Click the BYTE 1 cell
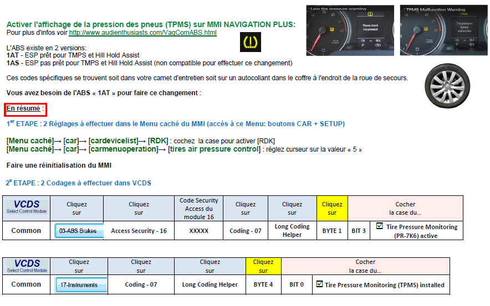This screenshot has width=490, height=306. pos(332,231)
